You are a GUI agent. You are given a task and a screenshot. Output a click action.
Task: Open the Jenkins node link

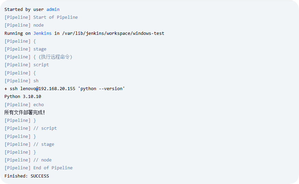pos(42,33)
